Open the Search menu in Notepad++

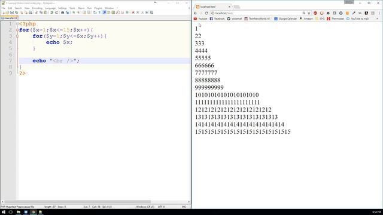point(18,8)
